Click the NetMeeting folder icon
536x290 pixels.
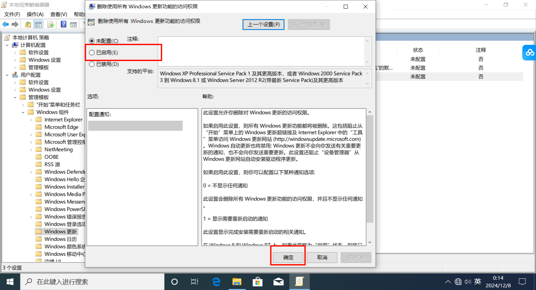click(x=39, y=149)
